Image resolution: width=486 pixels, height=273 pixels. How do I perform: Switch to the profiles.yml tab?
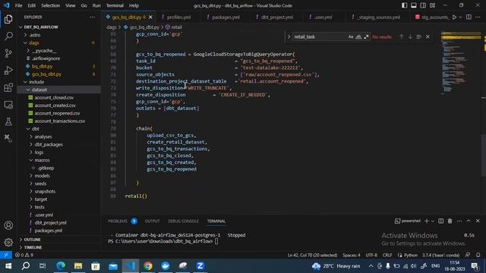[178, 17]
